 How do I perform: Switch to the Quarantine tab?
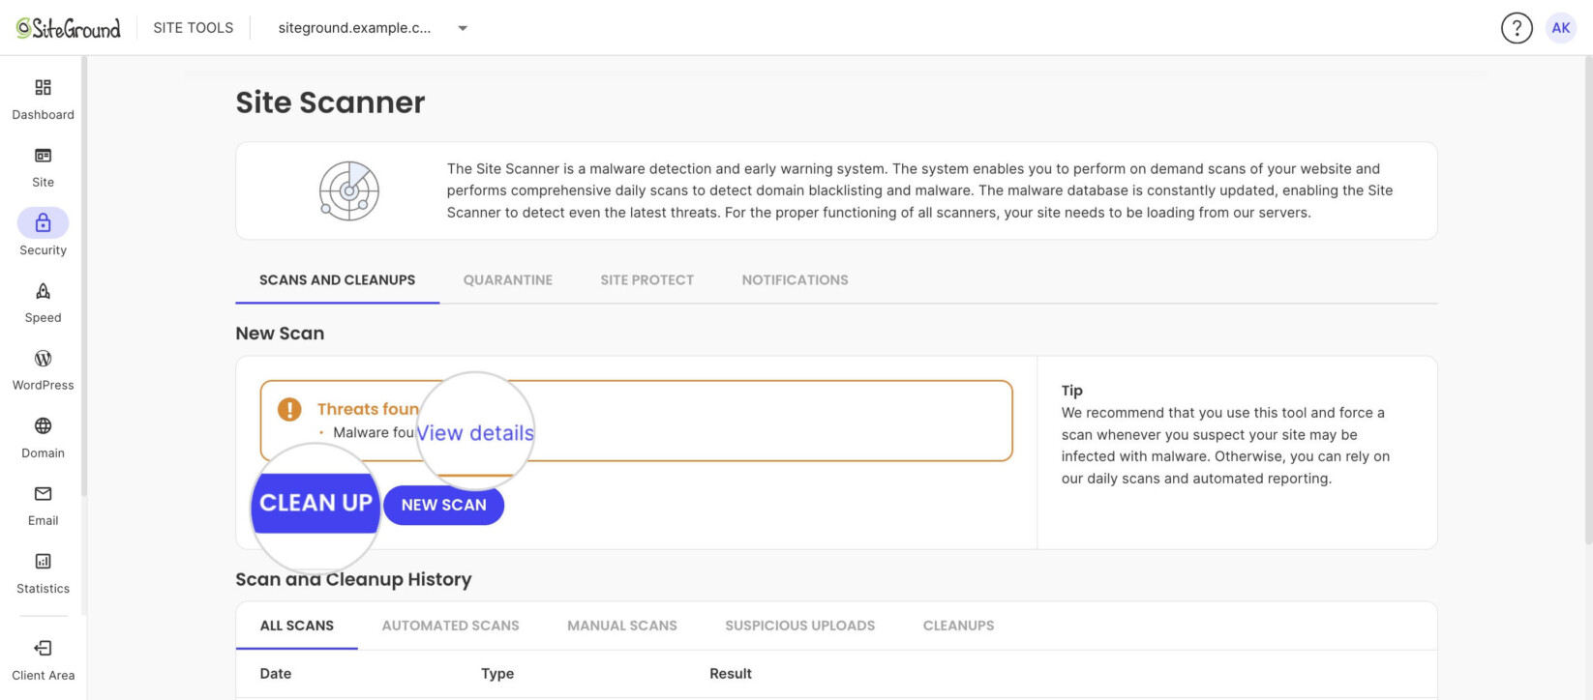pyautogui.click(x=508, y=280)
